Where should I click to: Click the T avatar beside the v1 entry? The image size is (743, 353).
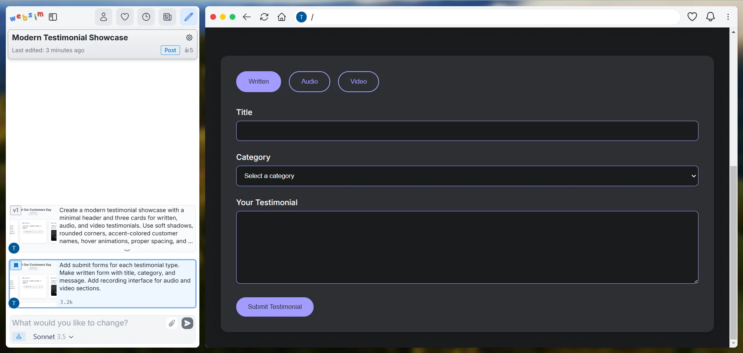pos(14,248)
